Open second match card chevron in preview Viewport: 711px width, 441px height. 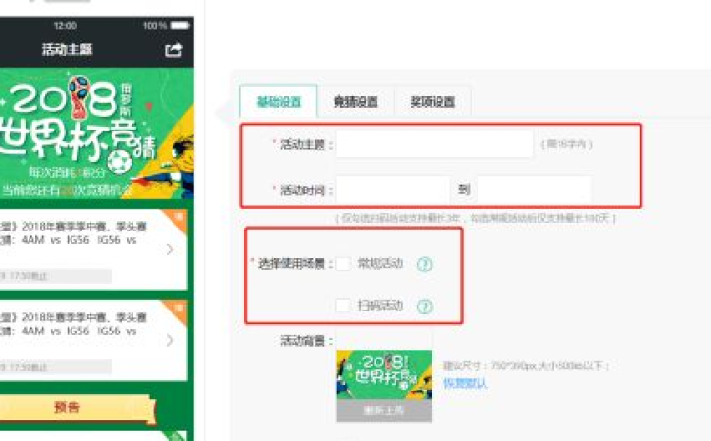pos(170,340)
